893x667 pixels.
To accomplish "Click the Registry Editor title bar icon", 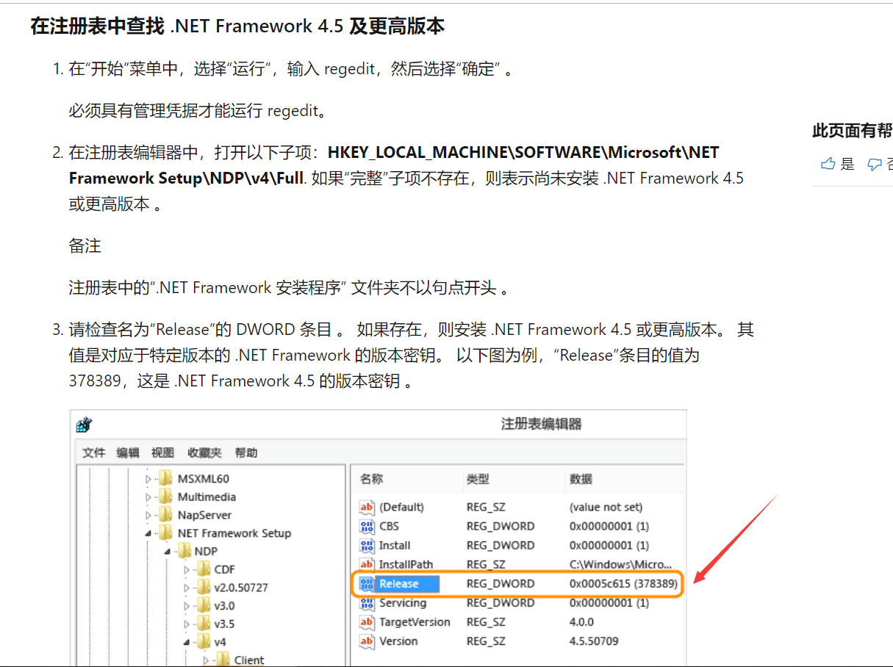I will (x=84, y=425).
